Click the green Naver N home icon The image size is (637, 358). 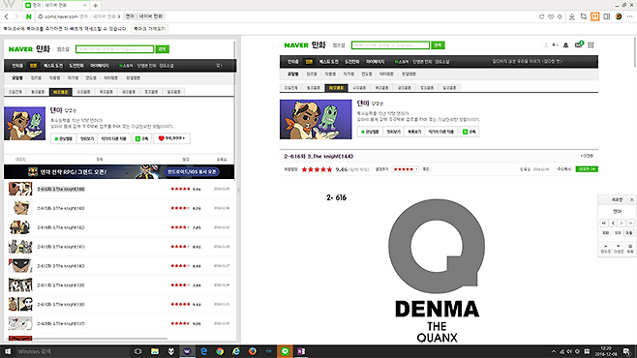28,16
